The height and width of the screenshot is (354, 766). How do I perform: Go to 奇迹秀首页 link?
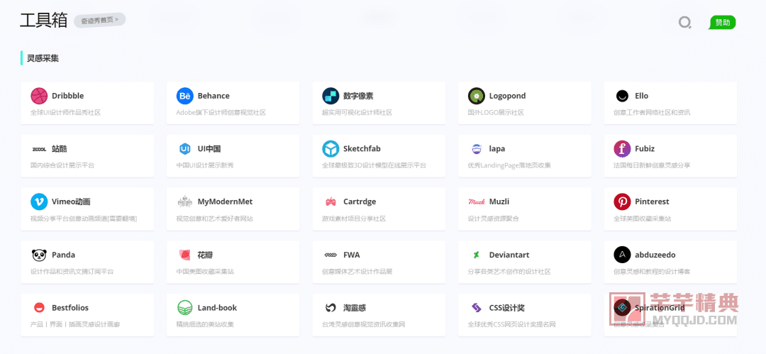tap(100, 21)
